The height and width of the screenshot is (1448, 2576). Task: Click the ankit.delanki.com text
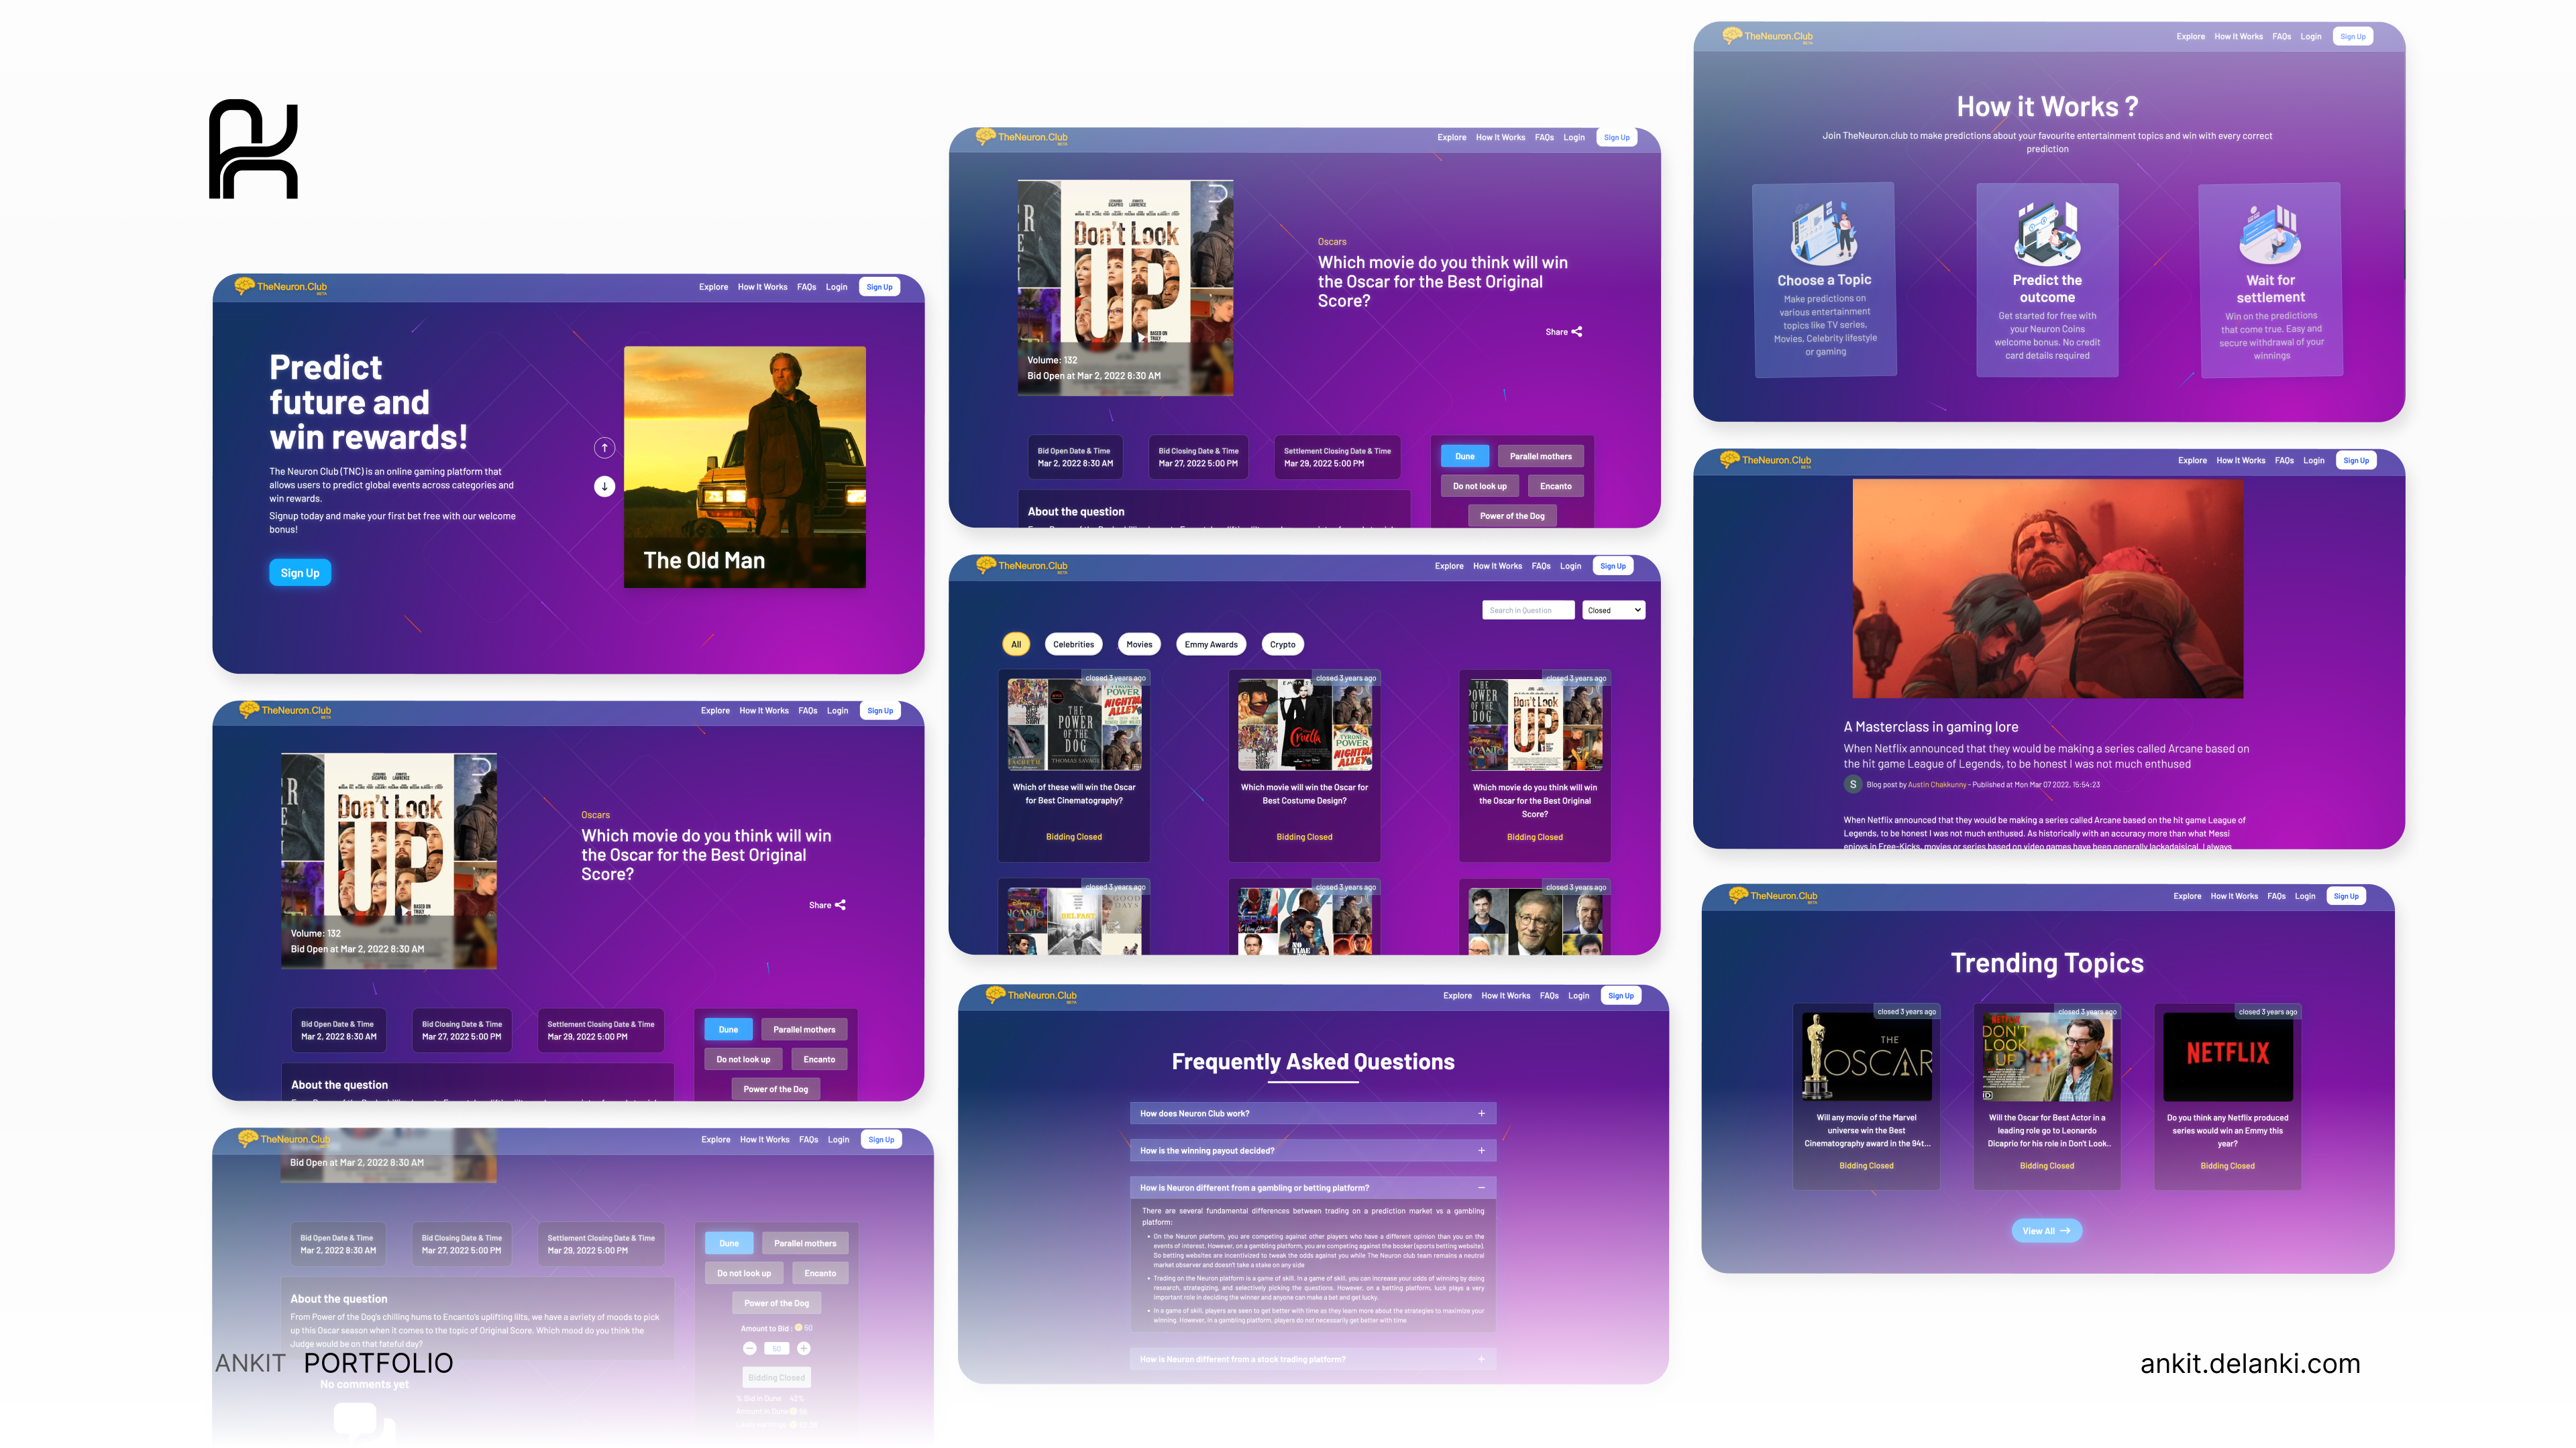(2250, 1363)
